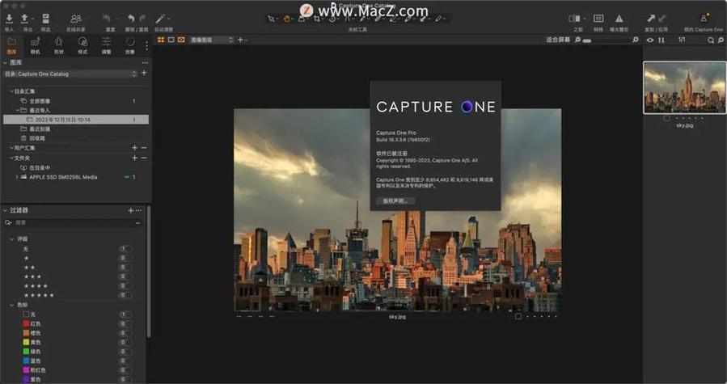Click the Import (导入) download-arrow icon
Screen dimensions: 727x384
9,18
